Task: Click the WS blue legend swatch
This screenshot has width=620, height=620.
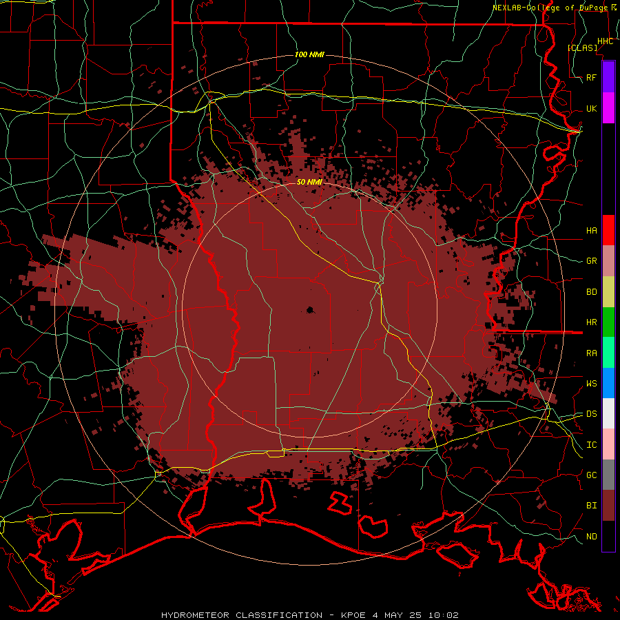Action: tap(608, 383)
